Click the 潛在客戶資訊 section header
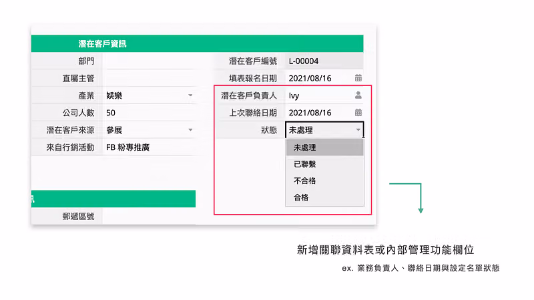Viewport: 534px width, 300px height. (x=197, y=43)
